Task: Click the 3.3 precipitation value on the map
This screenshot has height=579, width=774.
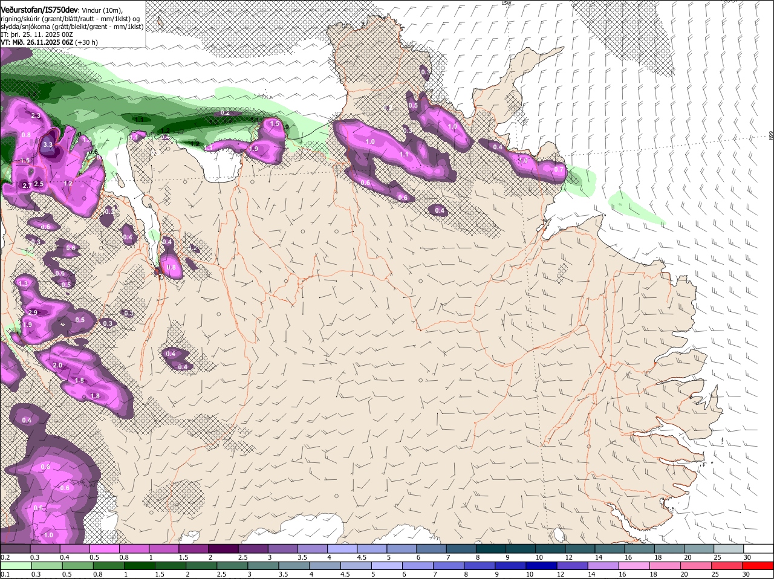Action: pos(48,145)
